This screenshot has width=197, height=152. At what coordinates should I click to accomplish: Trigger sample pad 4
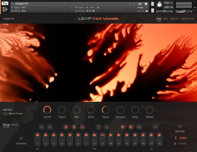click(62, 139)
